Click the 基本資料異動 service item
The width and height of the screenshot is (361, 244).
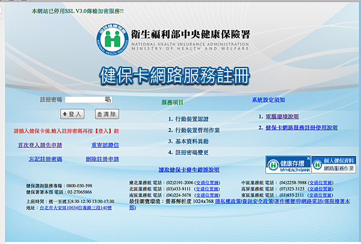tap(192, 142)
